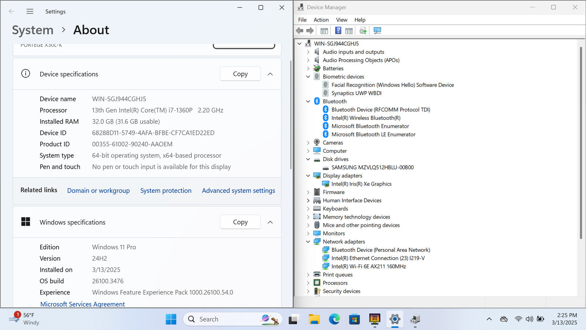
Task: Click Scan for hardware changes toolbar icon
Action: point(377,31)
